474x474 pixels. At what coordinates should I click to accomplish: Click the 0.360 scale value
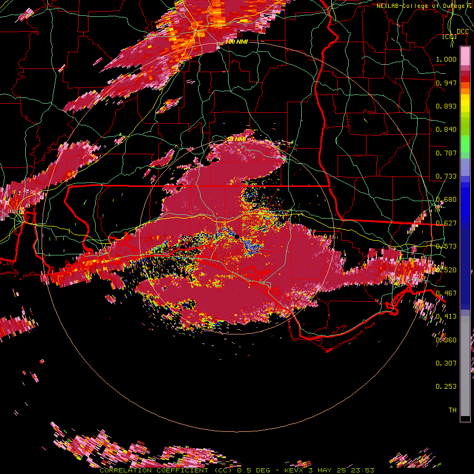(x=446, y=340)
